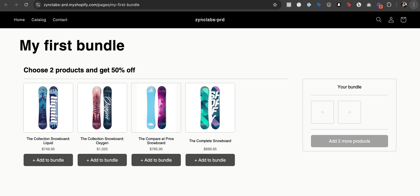Click the account login icon

pyautogui.click(x=391, y=20)
